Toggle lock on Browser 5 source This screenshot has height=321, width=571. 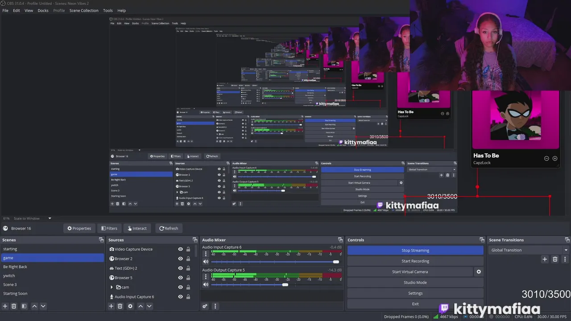[x=188, y=278]
